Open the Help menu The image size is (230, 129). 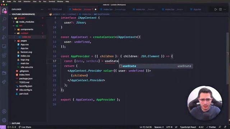[67, 1]
